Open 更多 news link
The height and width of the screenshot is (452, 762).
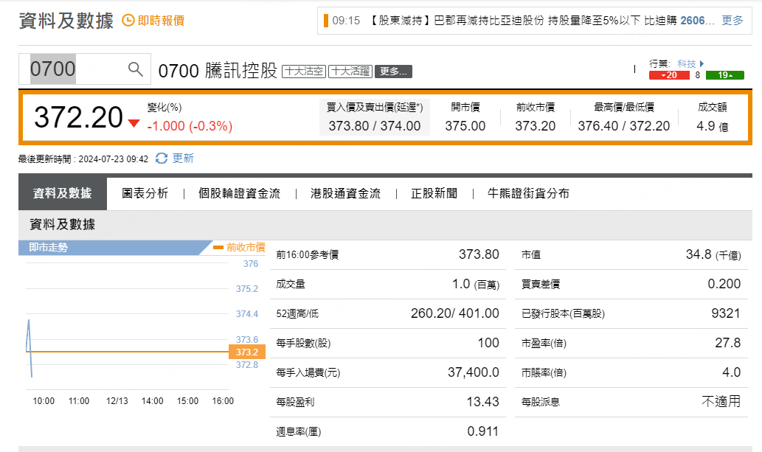[732, 21]
